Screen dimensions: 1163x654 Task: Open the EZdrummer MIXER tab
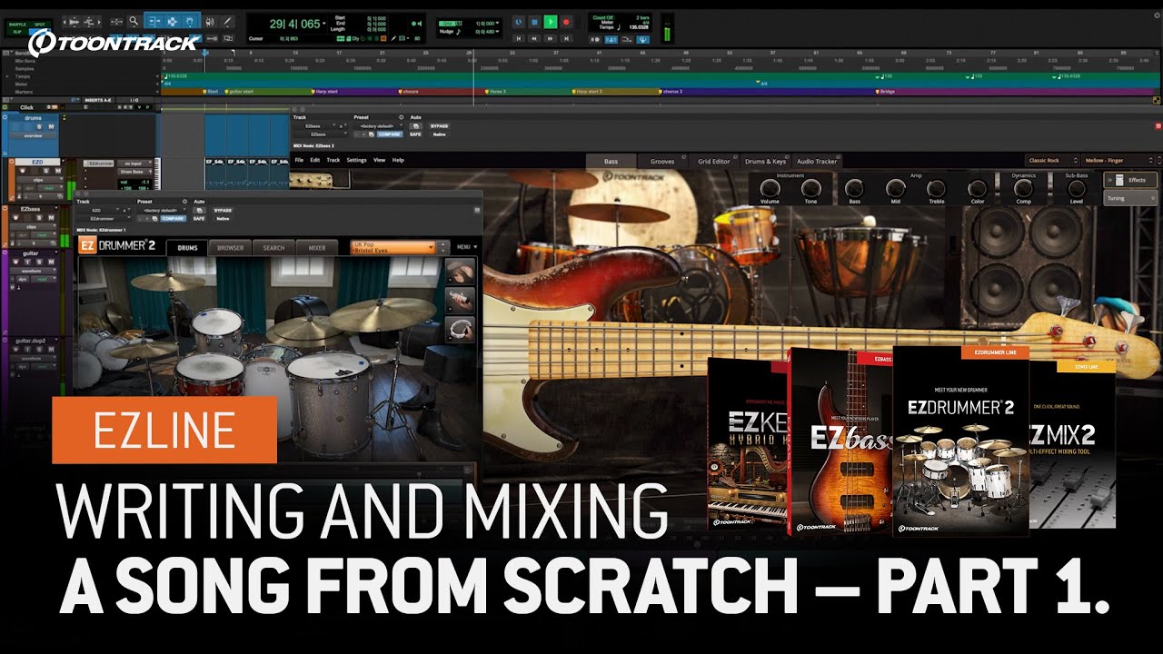[x=317, y=247]
